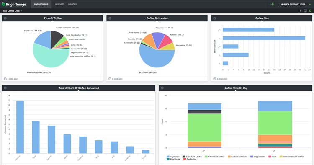Toggle Cafe Con Leche series in legend
314x165 pixels.
pyautogui.click(x=192, y=157)
